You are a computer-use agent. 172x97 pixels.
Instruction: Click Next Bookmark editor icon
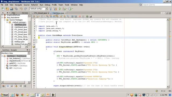pyautogui.click(x=65, y=16)
